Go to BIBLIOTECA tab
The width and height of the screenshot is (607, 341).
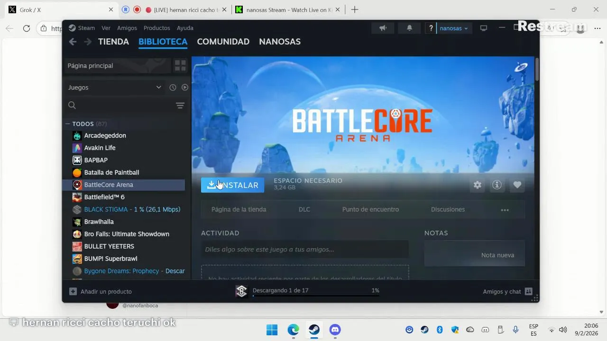coord(163,42)
